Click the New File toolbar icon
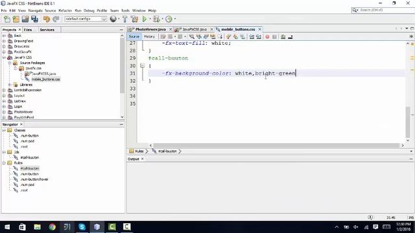415x233 pixels. [7, 19]
